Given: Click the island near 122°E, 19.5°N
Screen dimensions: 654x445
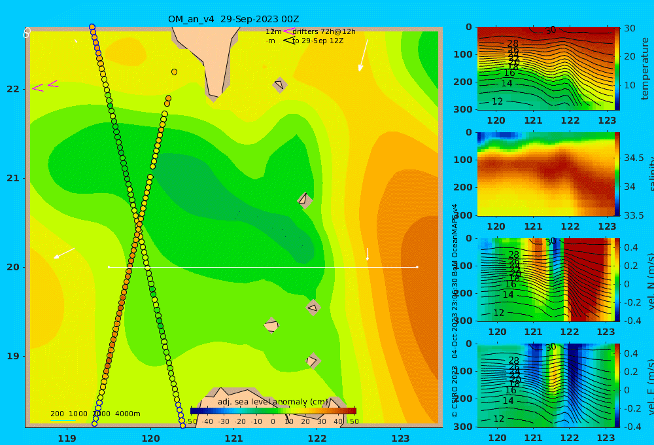Looking at the screenshot, I should pos(313,308).
